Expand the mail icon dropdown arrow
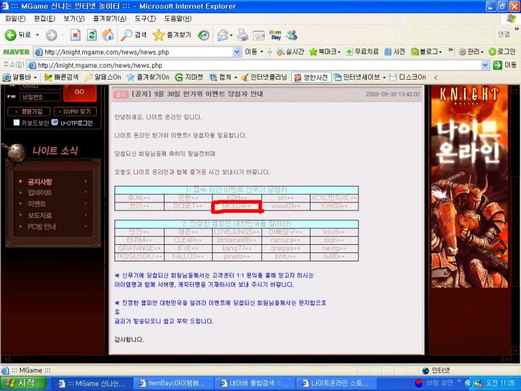The height and width of the screenshot is (391, 521). click(231, 35)
